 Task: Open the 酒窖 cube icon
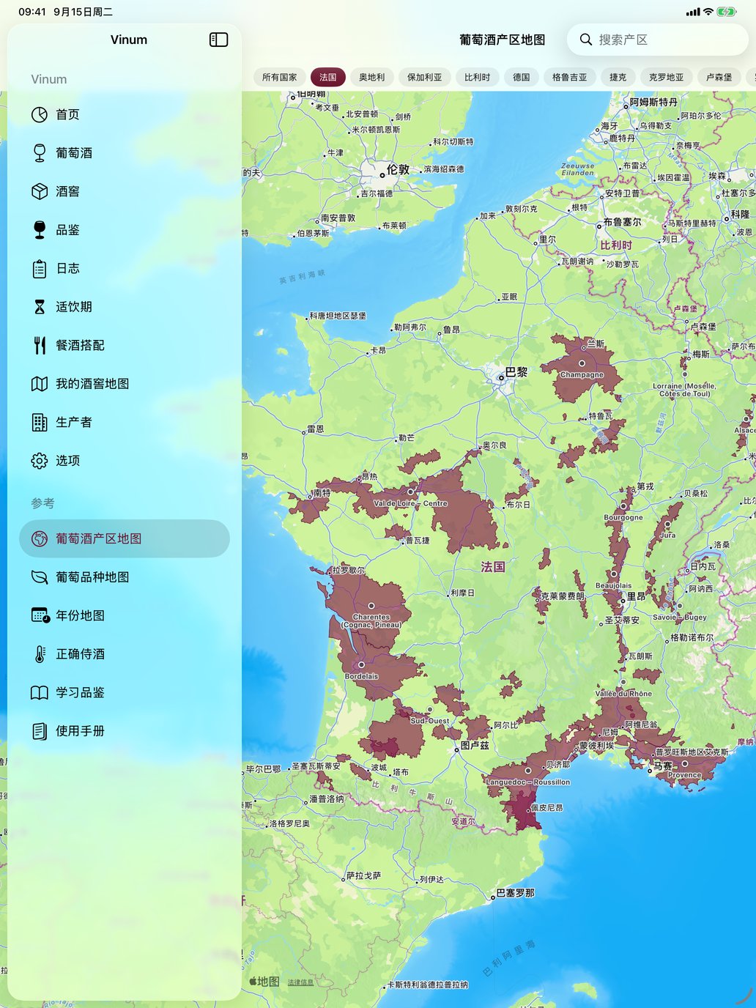click(x=40, y=191)
